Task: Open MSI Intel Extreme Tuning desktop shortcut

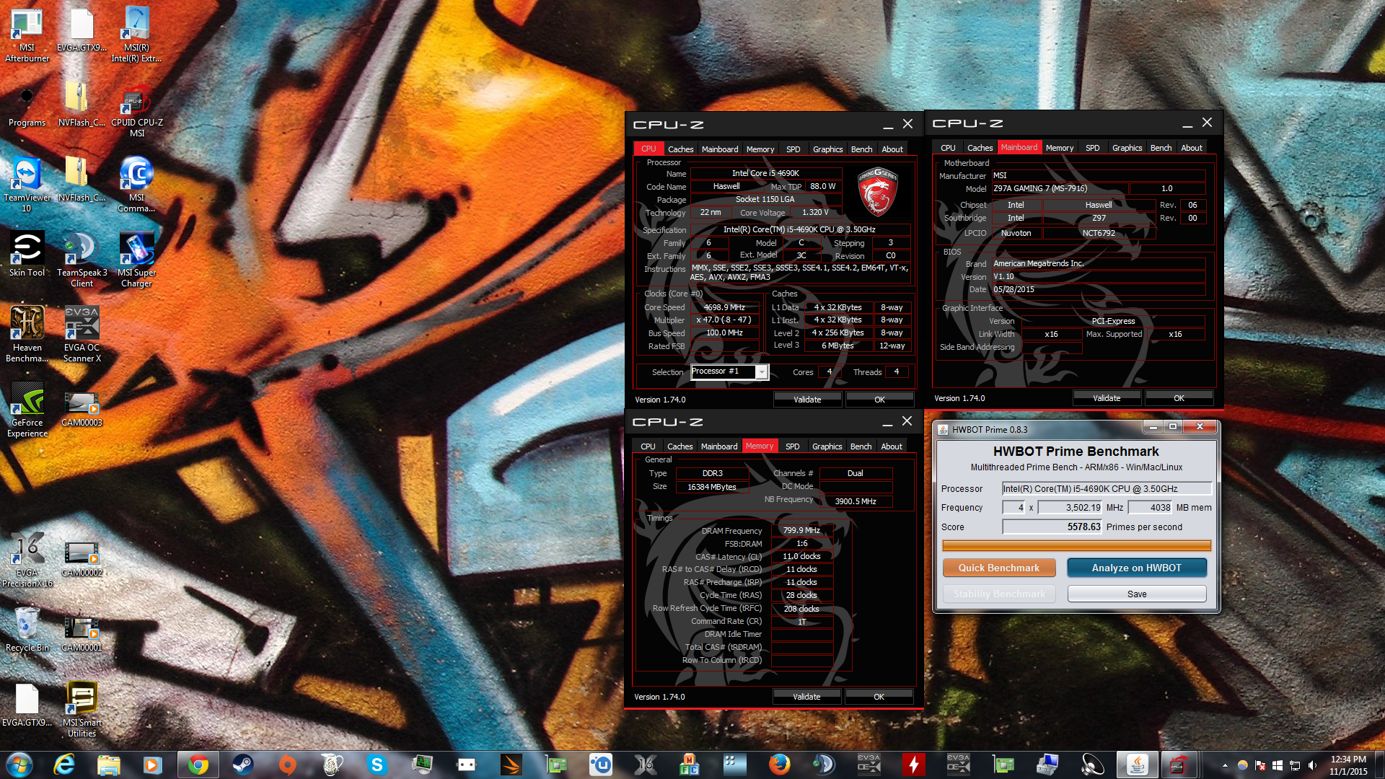Action: [x=136, y=36]
